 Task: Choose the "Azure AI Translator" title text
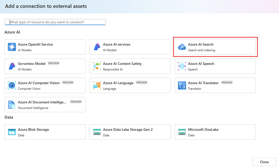(203, 83)
